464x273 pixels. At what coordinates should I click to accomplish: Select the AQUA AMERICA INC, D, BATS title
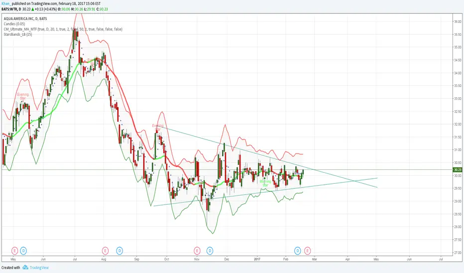point(25,18)
